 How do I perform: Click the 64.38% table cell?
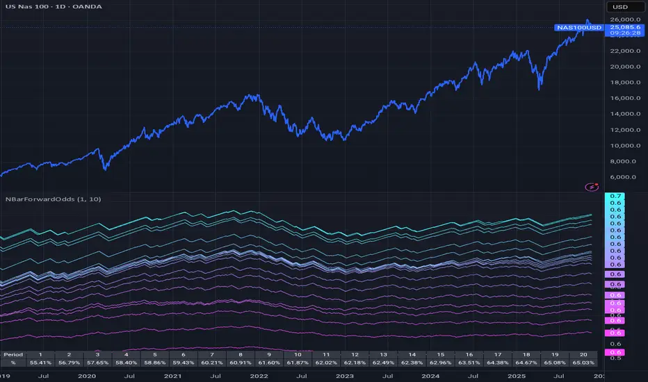tap(498, 363)
